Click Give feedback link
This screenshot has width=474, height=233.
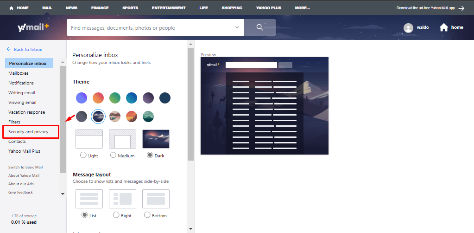20,192
